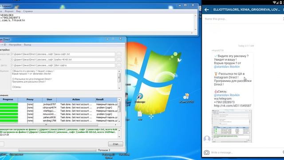
Task: Click the message area scroll-up arrow
Action: [x=119, y=71]
